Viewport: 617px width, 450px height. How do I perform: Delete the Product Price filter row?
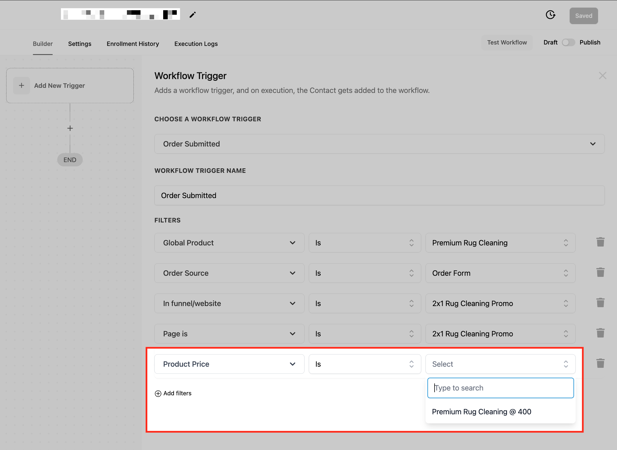click(600, 364)
